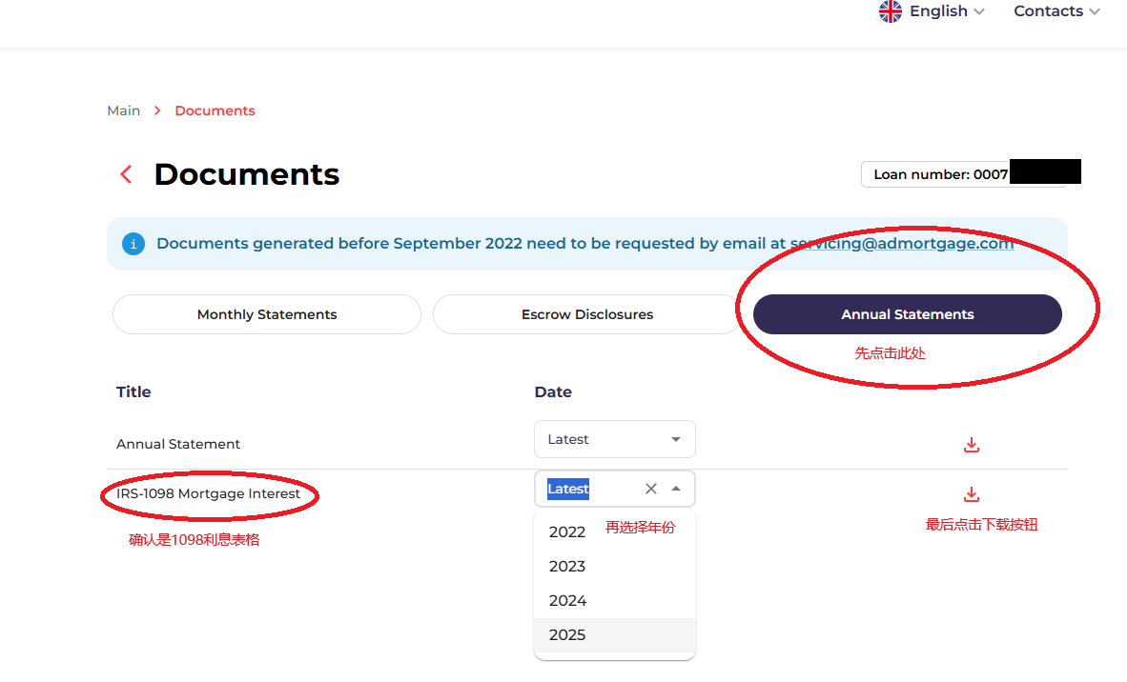
Task: Click the UK flag language icon
Action: tap(890, 11)
